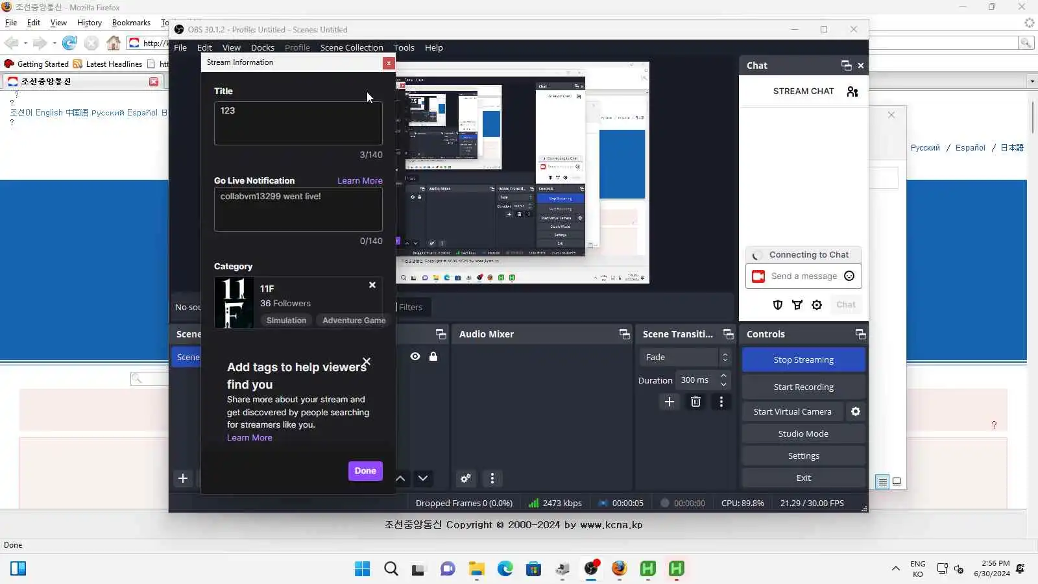
Task: Click the Simulation tag
Action: 286,321
